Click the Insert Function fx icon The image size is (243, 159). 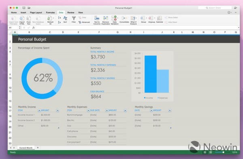point(34,28)
